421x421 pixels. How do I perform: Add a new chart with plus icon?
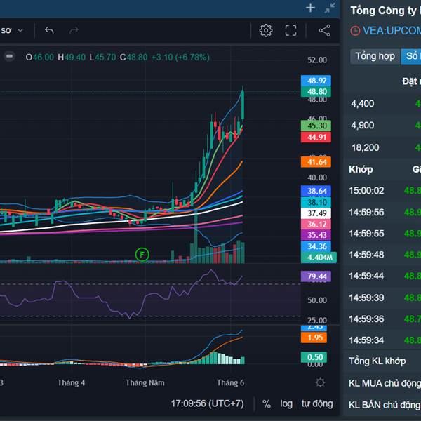(311, 8)
